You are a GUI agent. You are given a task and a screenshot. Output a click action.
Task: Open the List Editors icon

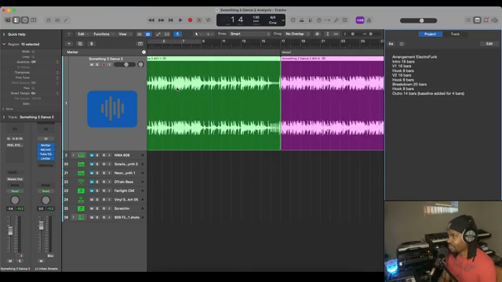[468, 20]
